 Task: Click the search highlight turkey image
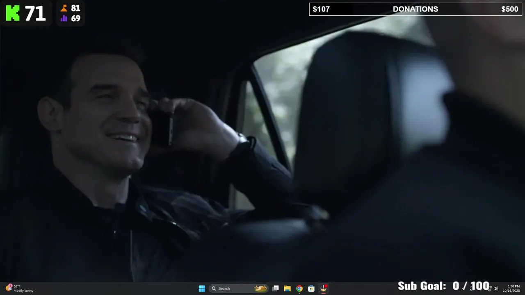(x=260, y=288)
